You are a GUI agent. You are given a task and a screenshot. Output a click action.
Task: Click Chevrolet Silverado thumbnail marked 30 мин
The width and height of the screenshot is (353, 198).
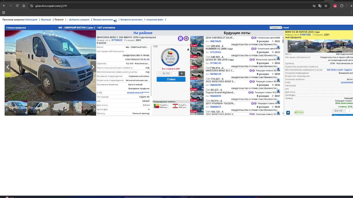pos(197,41)
